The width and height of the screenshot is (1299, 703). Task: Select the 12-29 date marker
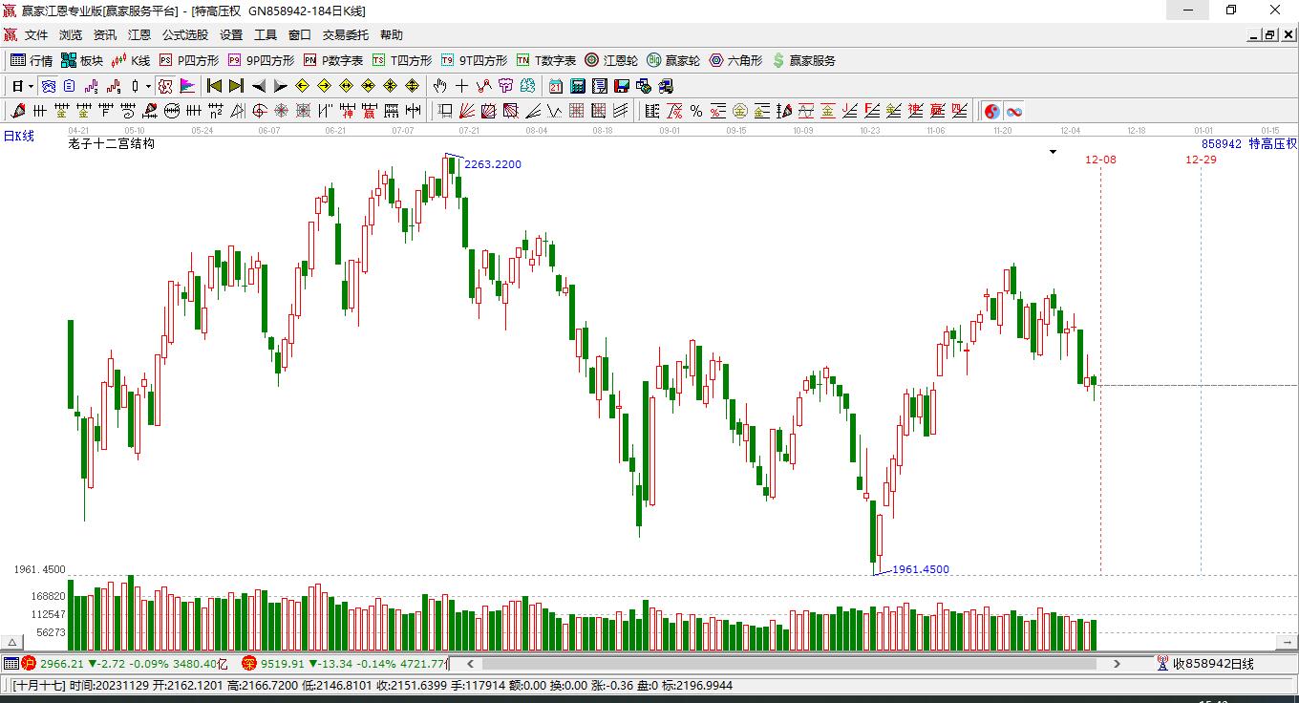[1201, 160]
